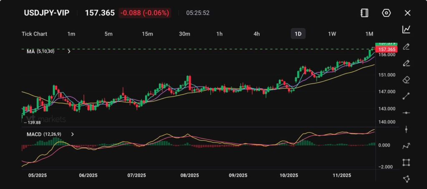
Task: Click the line chart indicator icon
Action: pyautogui.click(x=406, y=29)
